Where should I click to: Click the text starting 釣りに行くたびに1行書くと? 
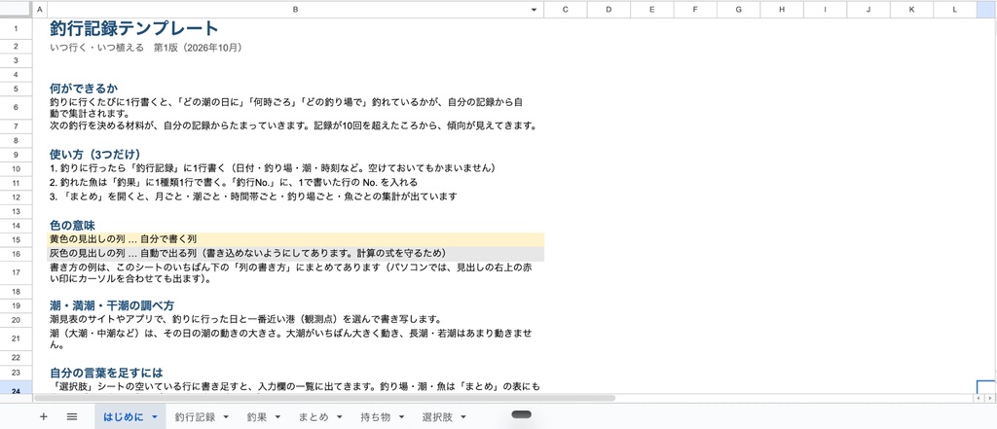coord(287,107)
